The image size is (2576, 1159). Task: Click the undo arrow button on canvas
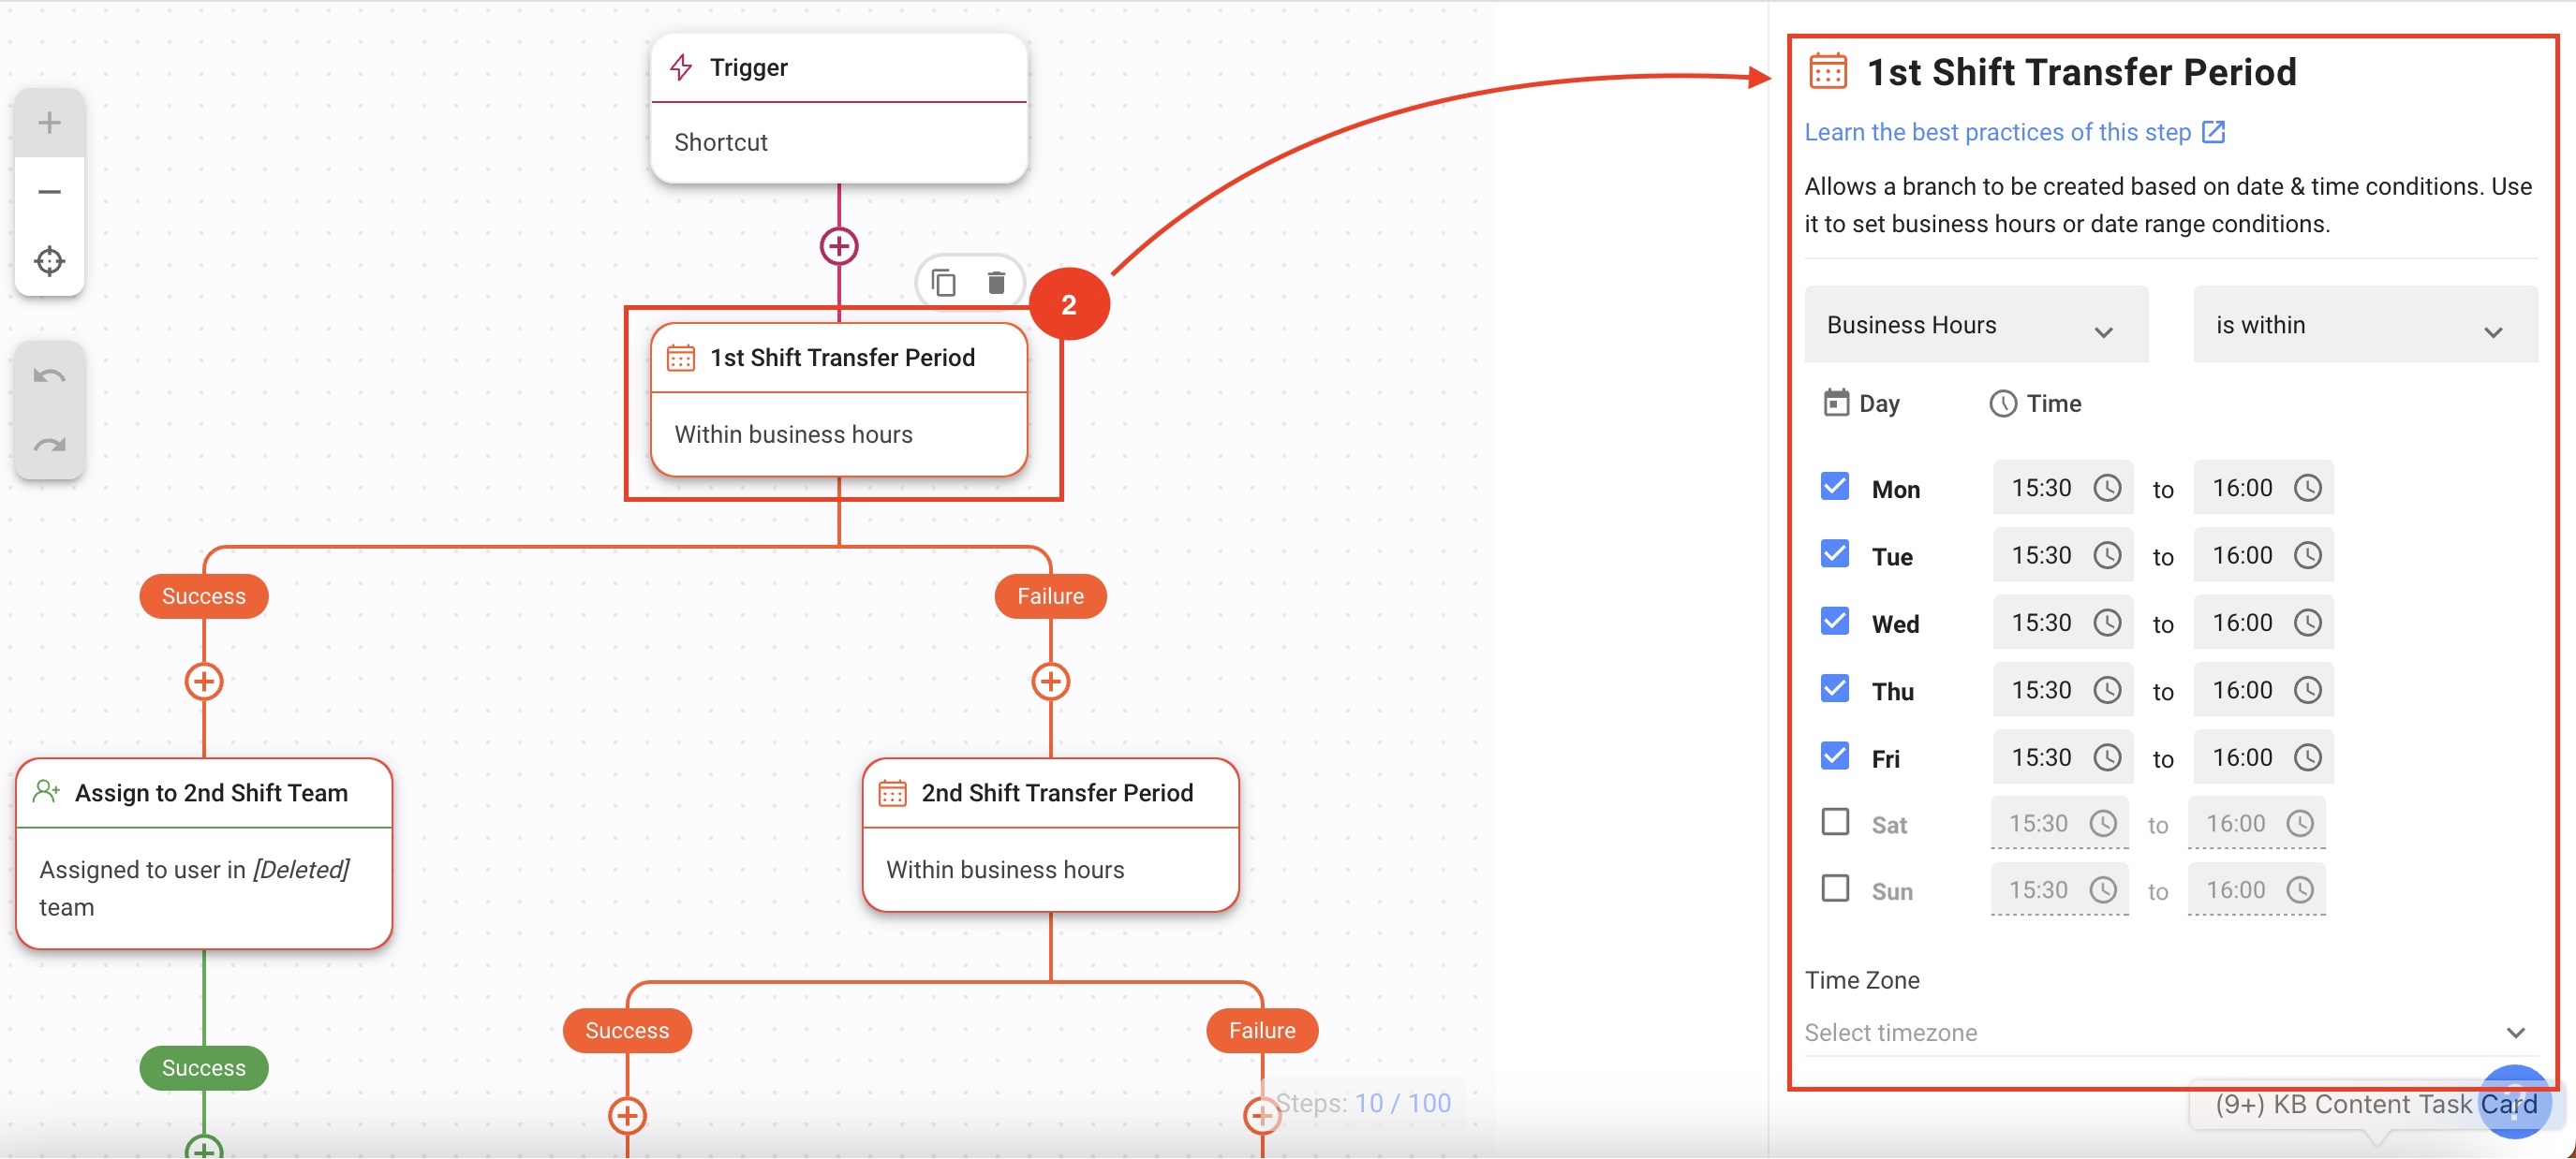tap(48, 373)
